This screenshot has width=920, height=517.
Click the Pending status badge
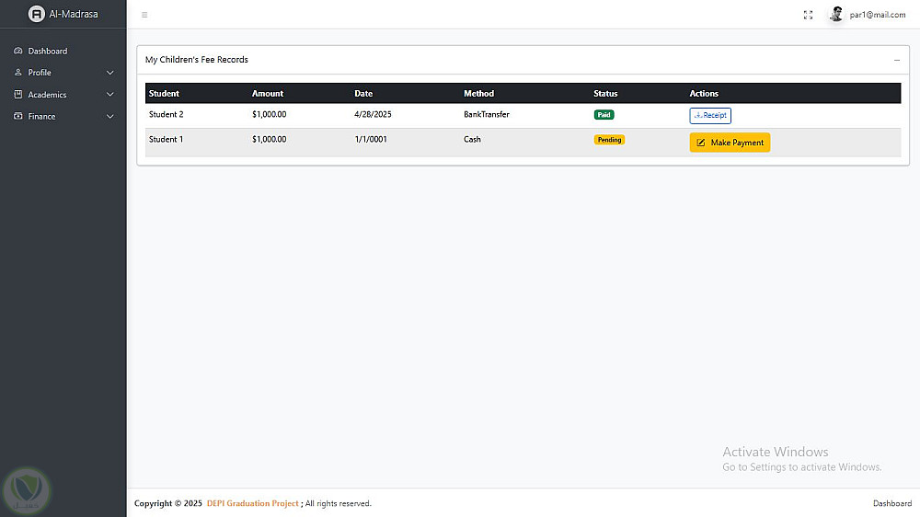[x=609, y=140]
